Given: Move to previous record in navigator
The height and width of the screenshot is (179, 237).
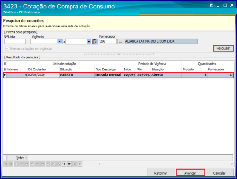Looking at the screenshot, I should click(x=16, y=164).
